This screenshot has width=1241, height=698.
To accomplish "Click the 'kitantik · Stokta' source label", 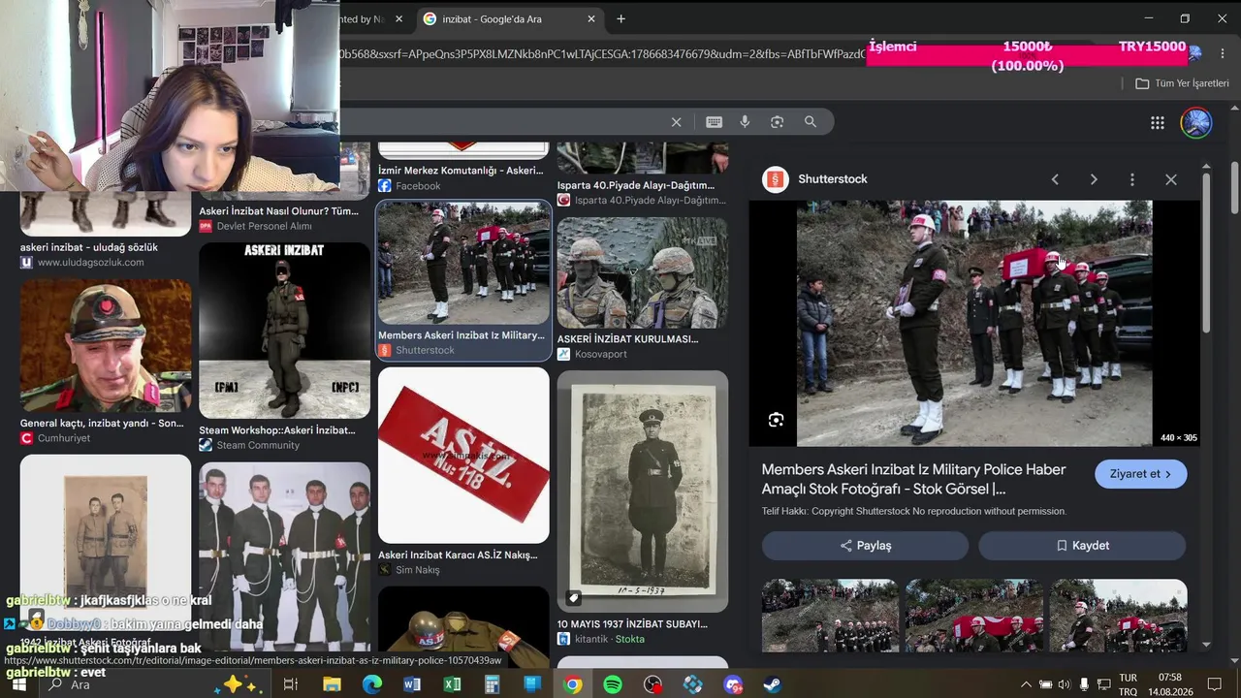I will 610,640.
